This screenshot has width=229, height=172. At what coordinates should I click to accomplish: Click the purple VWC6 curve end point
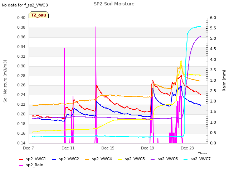click(x=201, y=37)
